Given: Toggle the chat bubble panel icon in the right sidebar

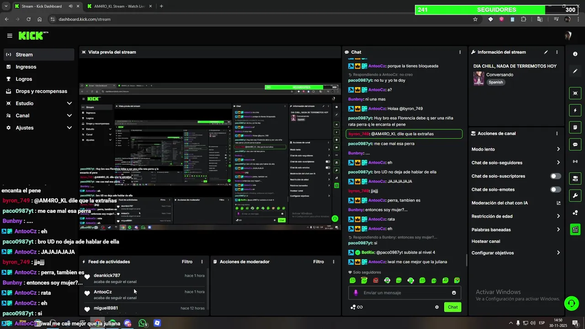Looking at the screenshot, I should tap(575, 144).
